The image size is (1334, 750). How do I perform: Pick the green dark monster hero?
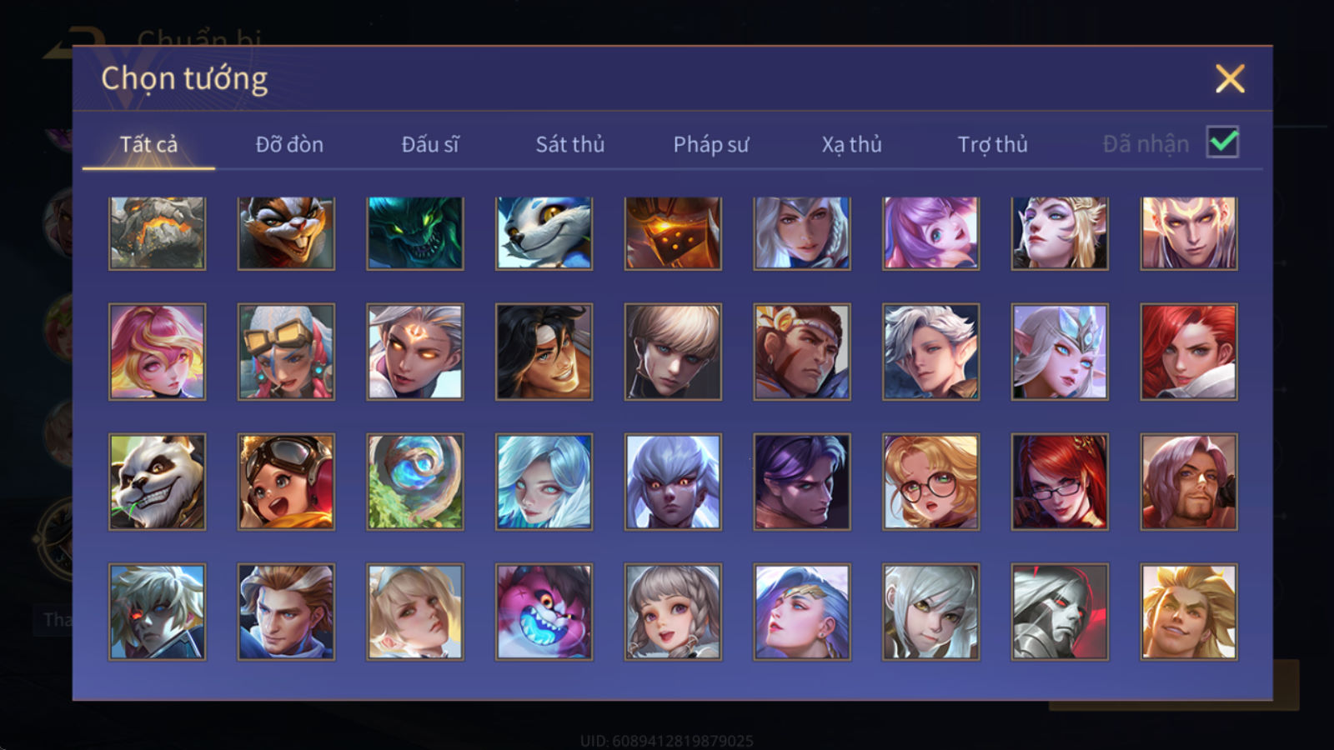tap(415, 233)
